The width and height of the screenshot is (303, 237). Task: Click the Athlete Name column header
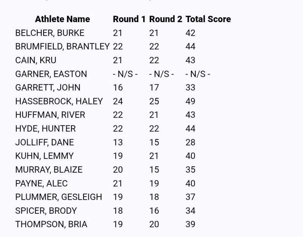[62, 19]
